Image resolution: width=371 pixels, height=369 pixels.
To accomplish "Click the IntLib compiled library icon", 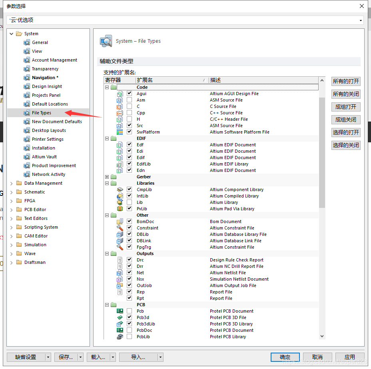I will pos(120,196).
